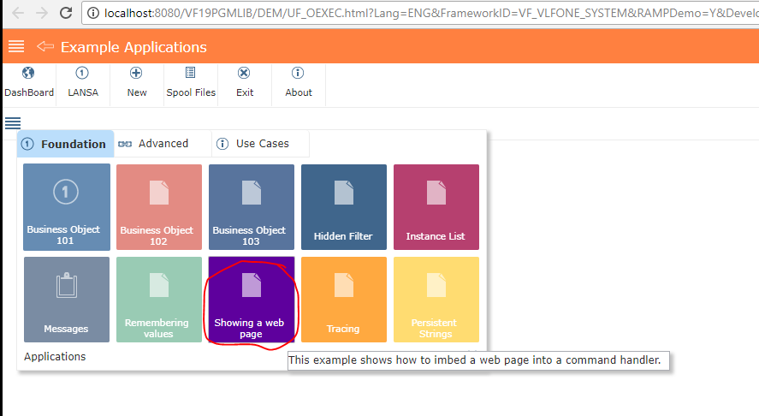Open the Instance List tile
The height and width of the screenshot is (416, 759).
[436, 207]
